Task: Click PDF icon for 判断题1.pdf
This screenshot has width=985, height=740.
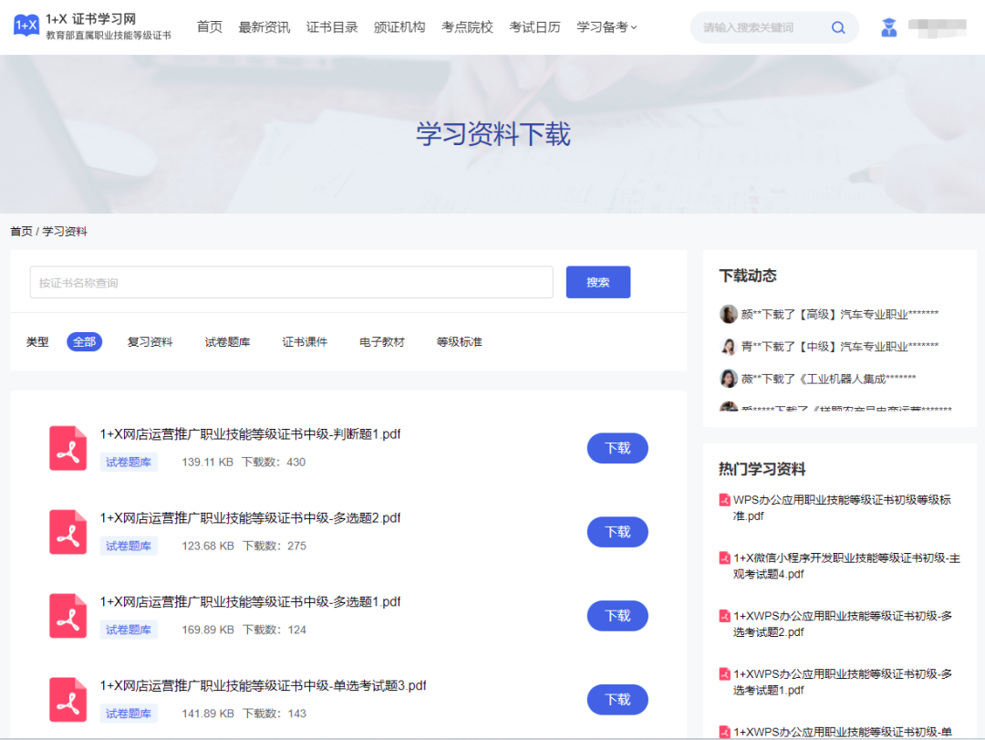Action: coord(67,448)
